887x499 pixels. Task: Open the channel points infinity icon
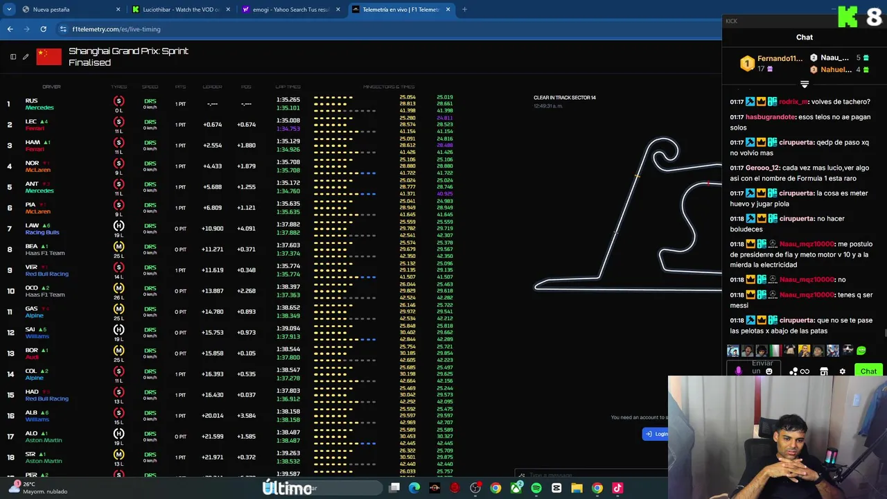805,371
